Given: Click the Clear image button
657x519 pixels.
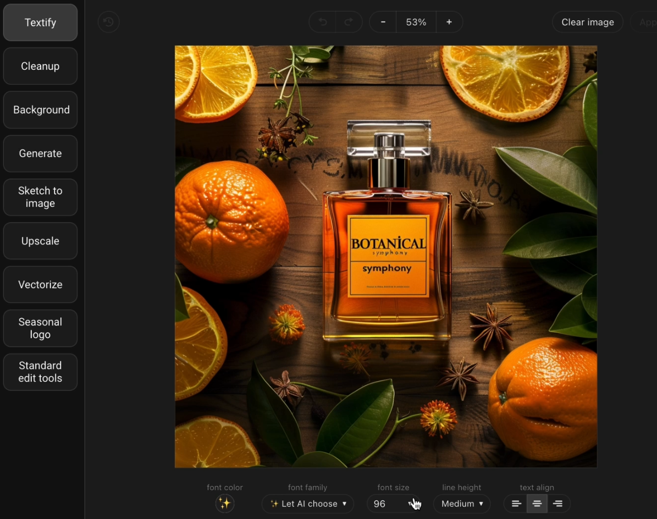Looking at the screenshot, I should [587, 22].
